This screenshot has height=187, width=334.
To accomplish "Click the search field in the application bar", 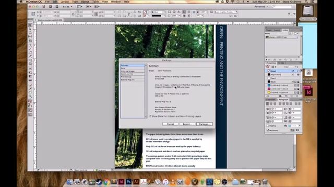I will tap(282, 7).
